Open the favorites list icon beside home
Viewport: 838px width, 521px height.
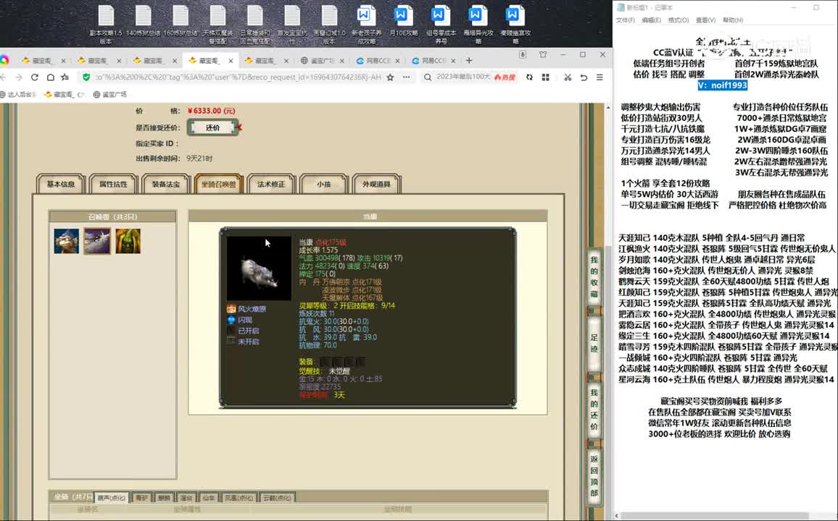(x=65, y=77)
